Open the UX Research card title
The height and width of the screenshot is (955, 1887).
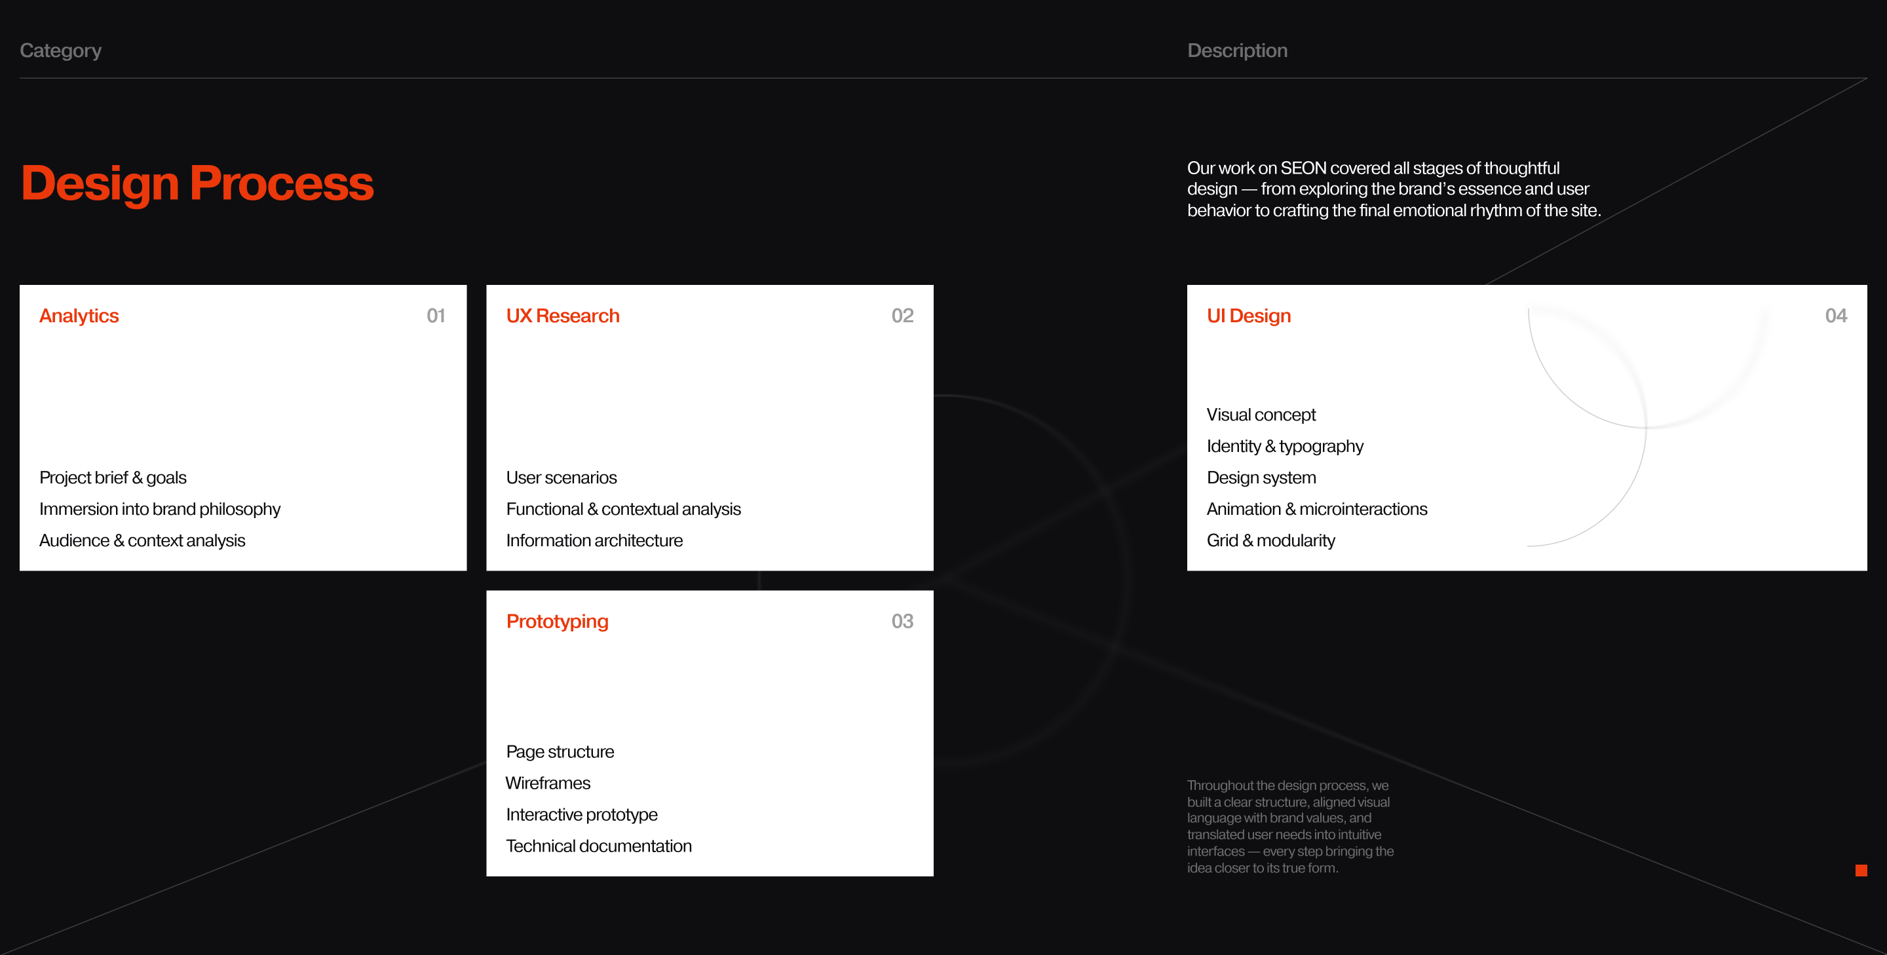pos(562,316)
